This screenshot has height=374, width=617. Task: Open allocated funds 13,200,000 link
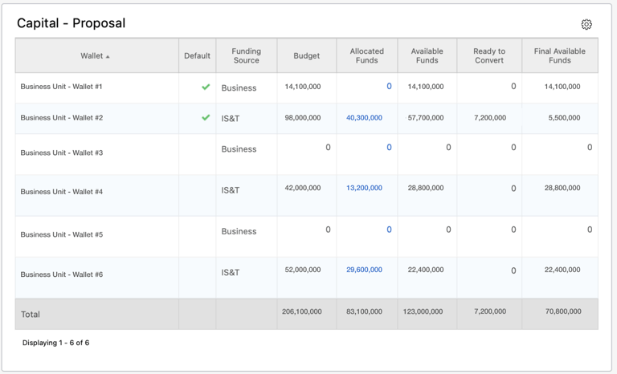tap(364, 188)
